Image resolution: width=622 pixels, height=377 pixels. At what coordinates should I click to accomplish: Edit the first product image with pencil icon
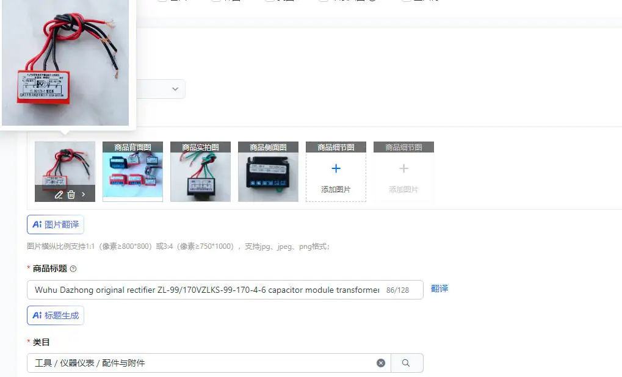click(x=59, y=195)
